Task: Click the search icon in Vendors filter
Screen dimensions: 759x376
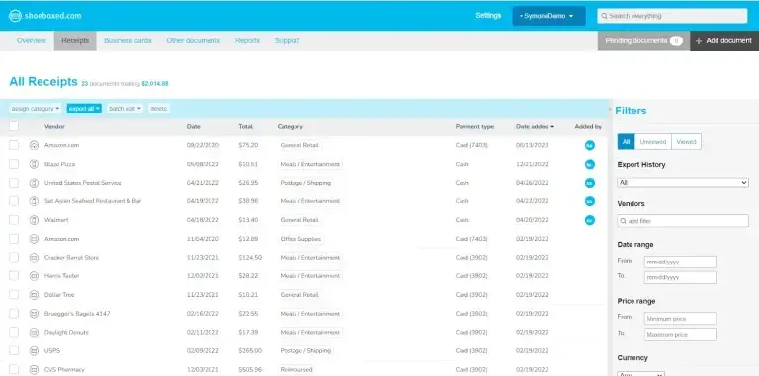Action: pos(623,221)
